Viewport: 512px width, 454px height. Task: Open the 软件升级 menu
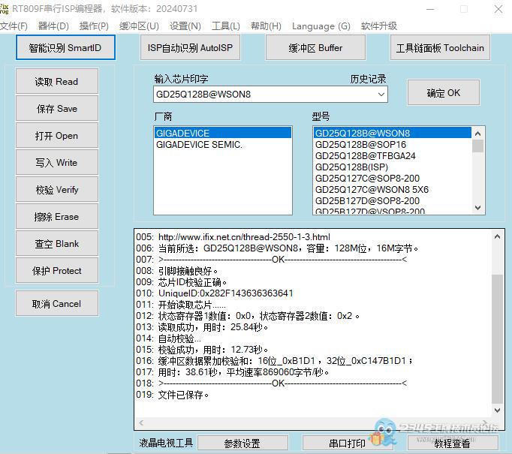pos(378,26)
